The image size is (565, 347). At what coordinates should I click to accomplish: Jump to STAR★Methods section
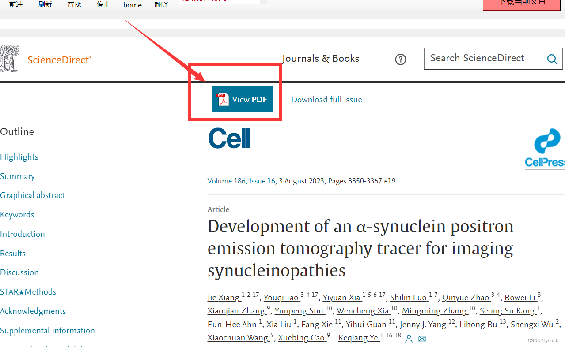[28, 292]
